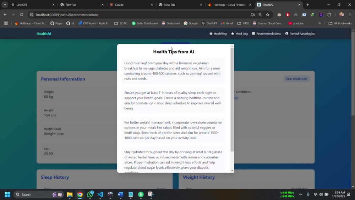
Task: Open Visual Studio Code from taskbar
Action: (100, 194)
